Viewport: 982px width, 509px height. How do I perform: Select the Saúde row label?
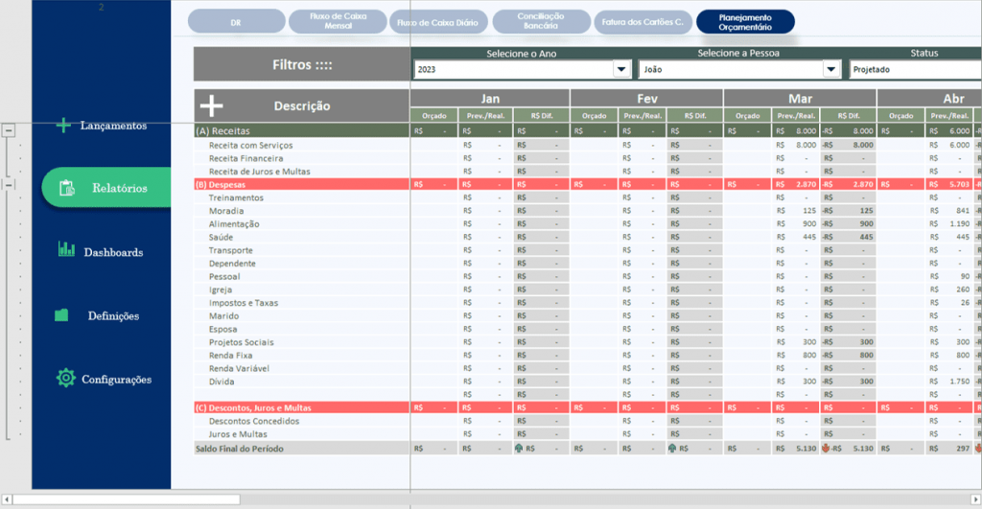pos(221,238)
